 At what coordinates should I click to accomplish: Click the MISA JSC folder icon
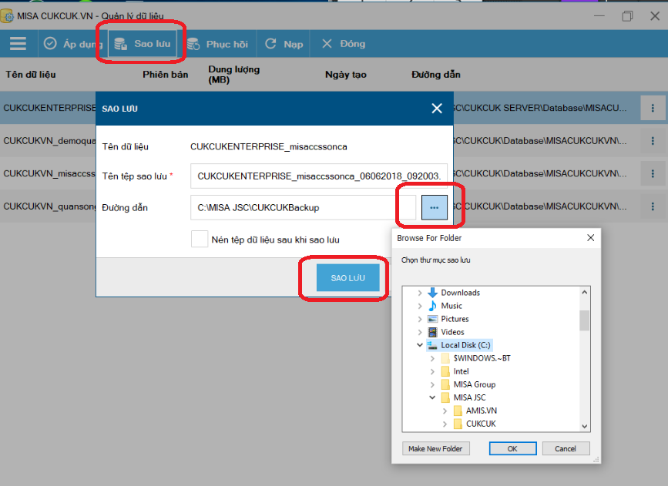445,397
